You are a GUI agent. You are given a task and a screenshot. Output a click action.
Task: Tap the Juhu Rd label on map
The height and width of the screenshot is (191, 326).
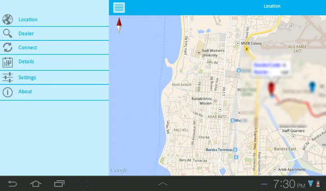click(212, 62)
